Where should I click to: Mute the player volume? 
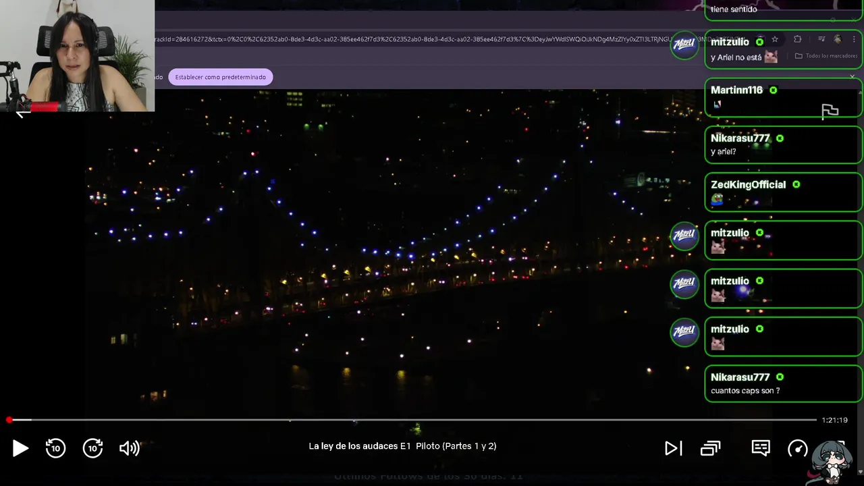129,448
